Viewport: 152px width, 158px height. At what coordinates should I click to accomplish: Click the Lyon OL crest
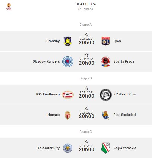point(105,41)
